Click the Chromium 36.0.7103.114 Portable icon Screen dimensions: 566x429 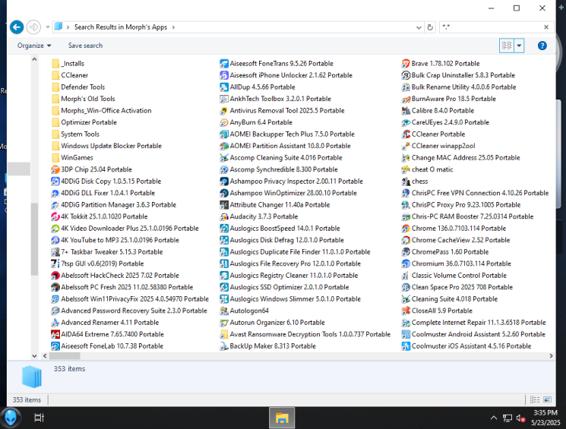(406, 263)
